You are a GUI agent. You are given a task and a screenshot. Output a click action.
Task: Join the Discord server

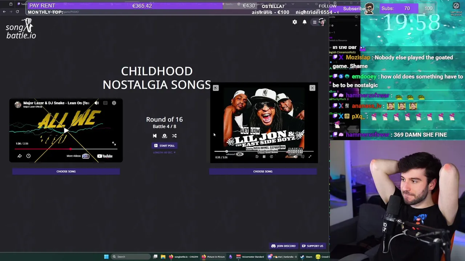(283, 246)
